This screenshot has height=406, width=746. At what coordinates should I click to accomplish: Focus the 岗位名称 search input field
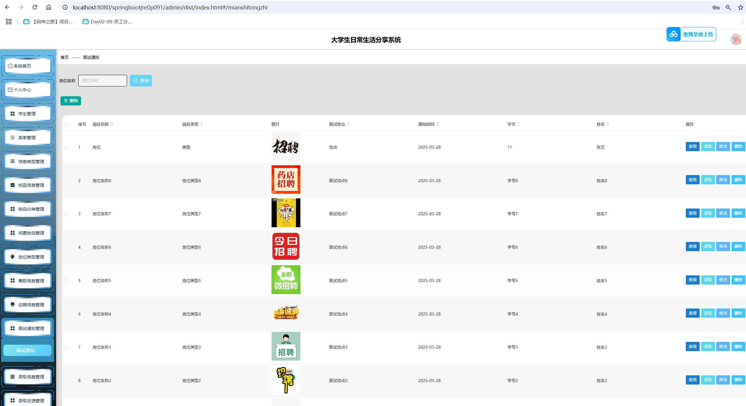click(x=102, y=81)
